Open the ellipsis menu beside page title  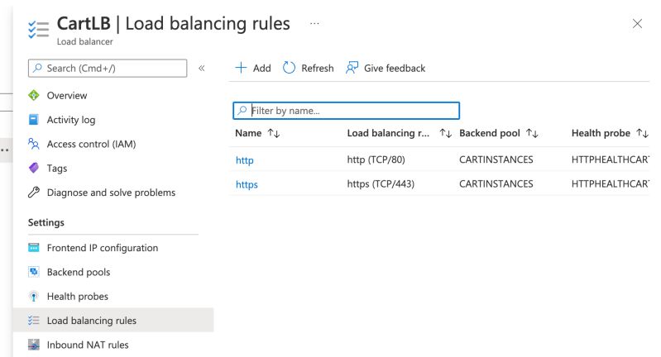point(314,24)
